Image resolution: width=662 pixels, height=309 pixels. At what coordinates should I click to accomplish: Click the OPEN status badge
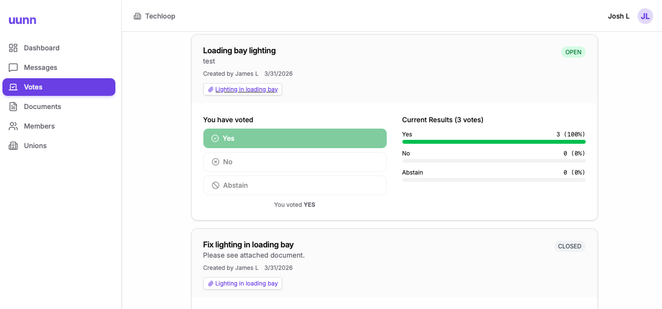click(574, 52)
